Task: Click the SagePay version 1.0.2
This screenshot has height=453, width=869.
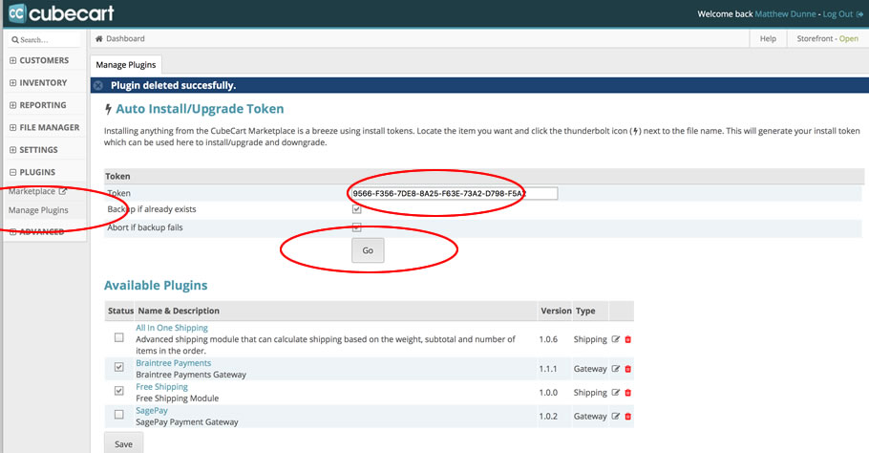Action: (548, 417)
